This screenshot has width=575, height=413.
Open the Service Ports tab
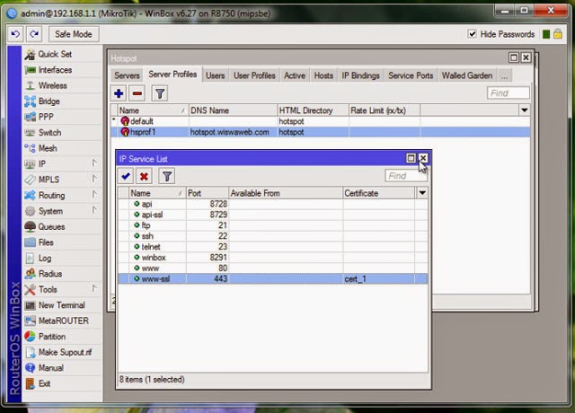(x=411, y=75)
